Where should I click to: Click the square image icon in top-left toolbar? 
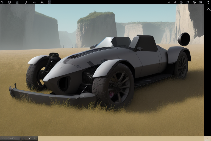click(x=49, y=2)
